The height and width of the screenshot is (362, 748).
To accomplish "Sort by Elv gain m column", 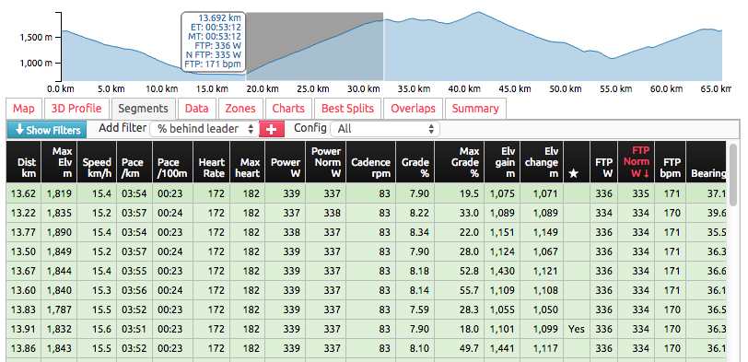I will (x=502, y=162).
